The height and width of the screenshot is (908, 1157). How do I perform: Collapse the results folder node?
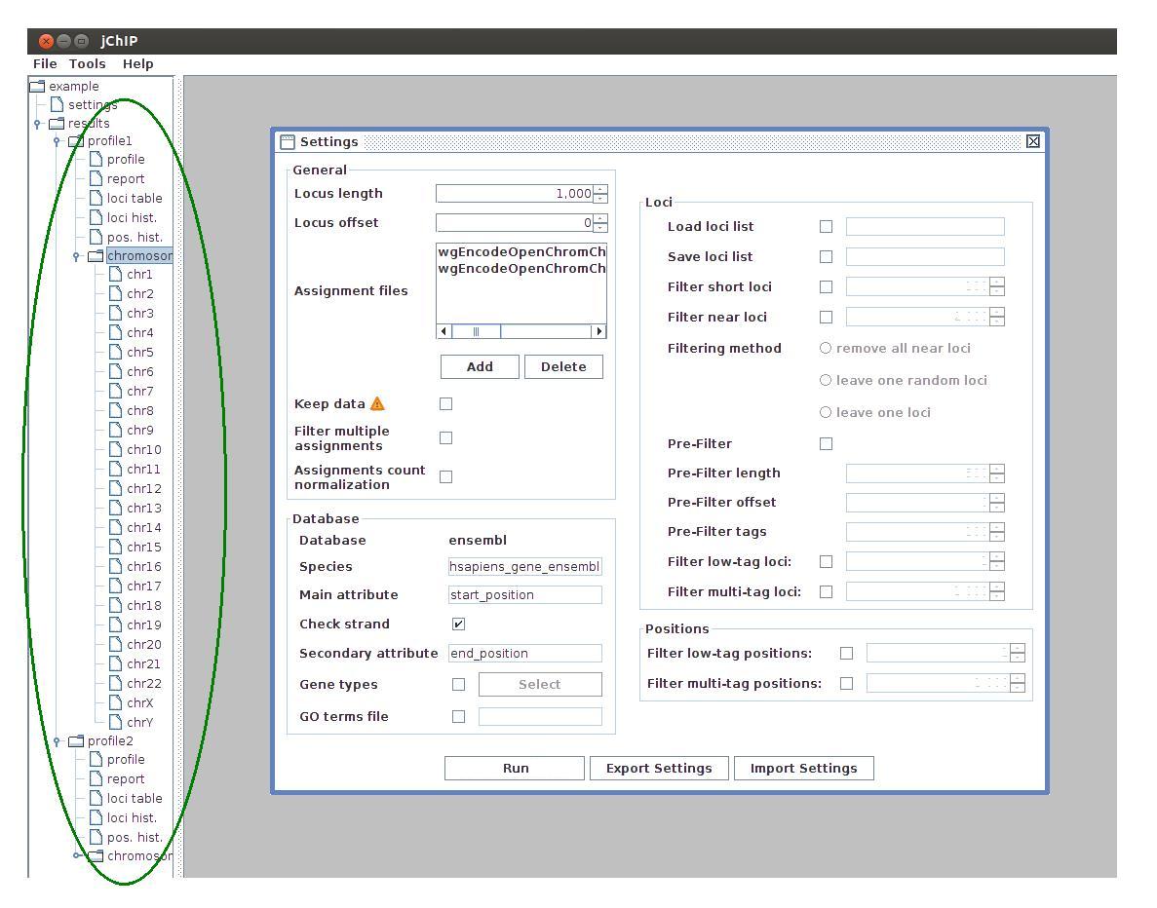tap(38, 124)
